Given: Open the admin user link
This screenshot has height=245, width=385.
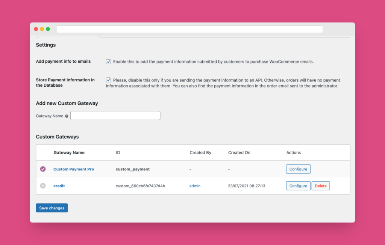Looking at the screenshot, I should tap(195, 186).
